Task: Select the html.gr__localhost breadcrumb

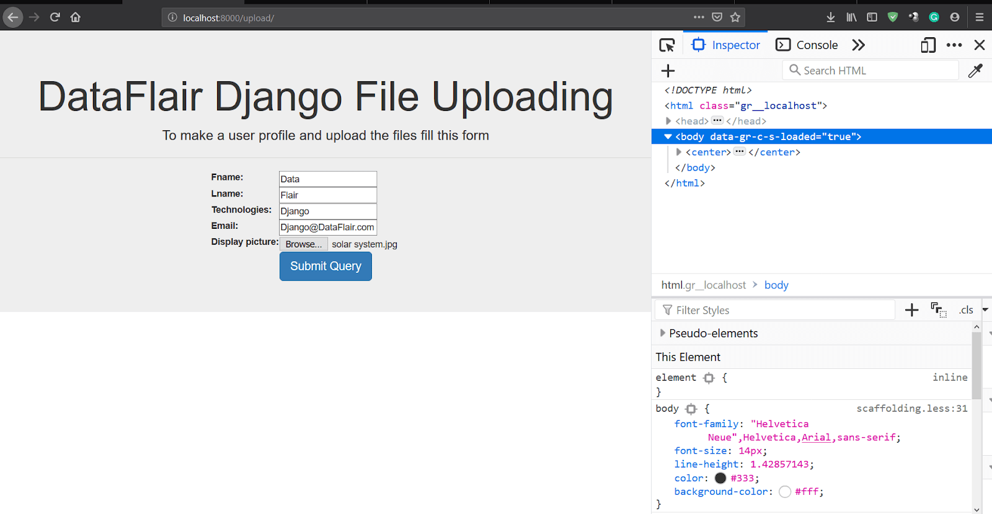Action: pos(704,285)
